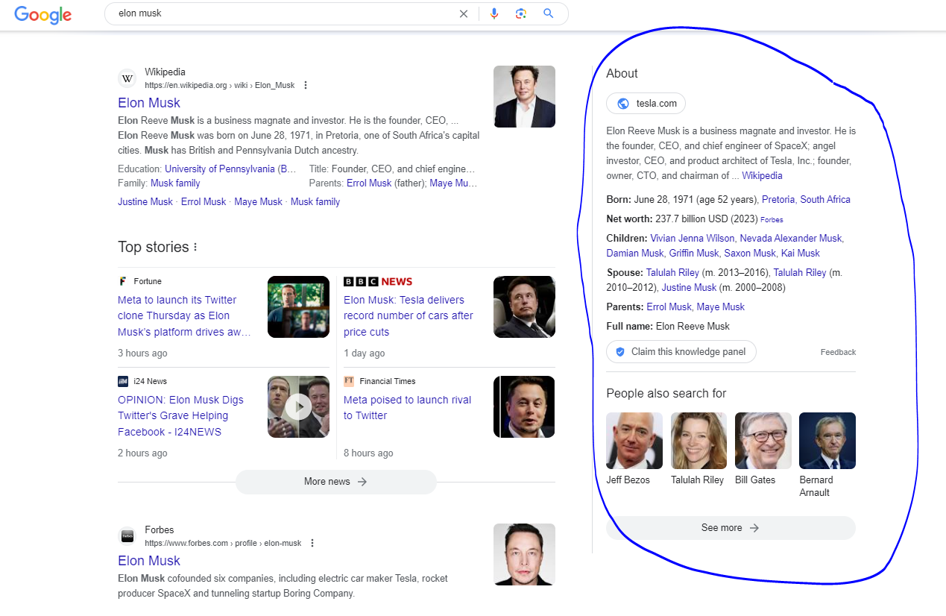Open Fortune story thumbnail image

click(x=298, y=307)
